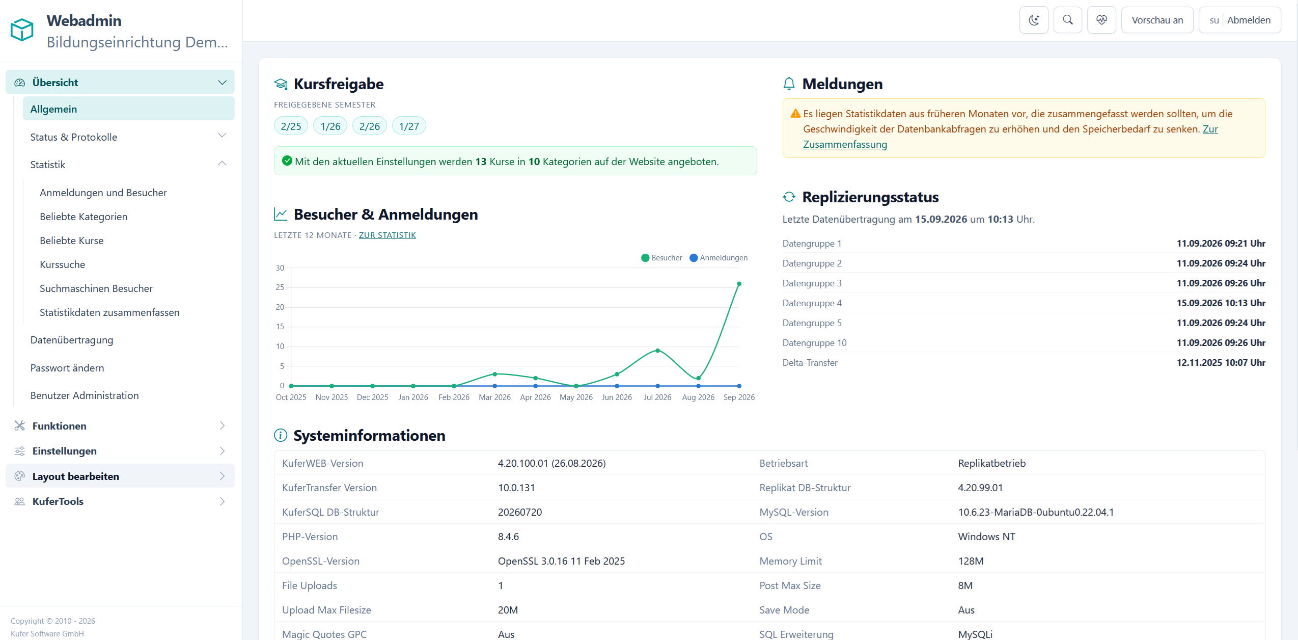Open Beliebte Kategorien statistics page

click(x=84, y=217)
